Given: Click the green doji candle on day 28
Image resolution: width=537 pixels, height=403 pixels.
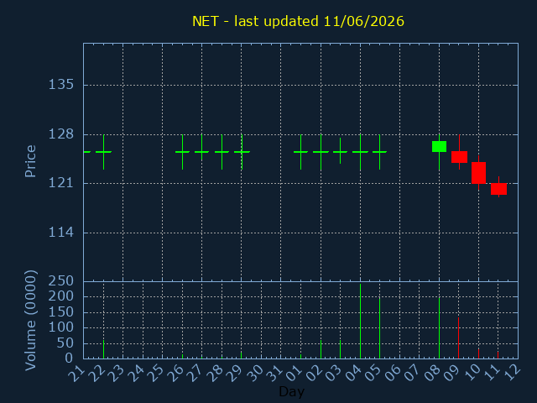Looking at the screenshot, I should [x=222, y=152].
